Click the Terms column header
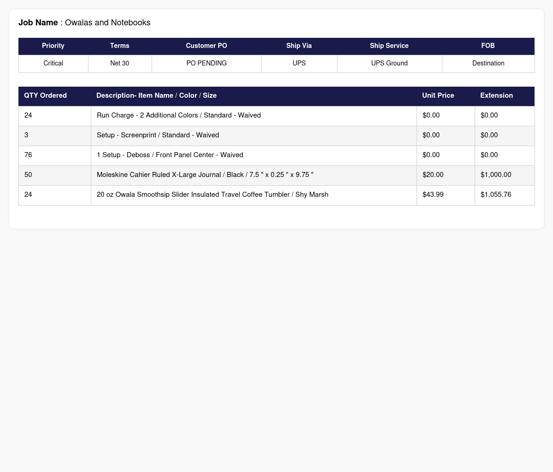The image size is (553, 472). coord(120,46)
